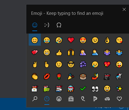This screenshot has width=129, height=110.
Task: Choose the ninja cat holding coffee emoji
Action: pyautogui.click(x=59, y=89)
